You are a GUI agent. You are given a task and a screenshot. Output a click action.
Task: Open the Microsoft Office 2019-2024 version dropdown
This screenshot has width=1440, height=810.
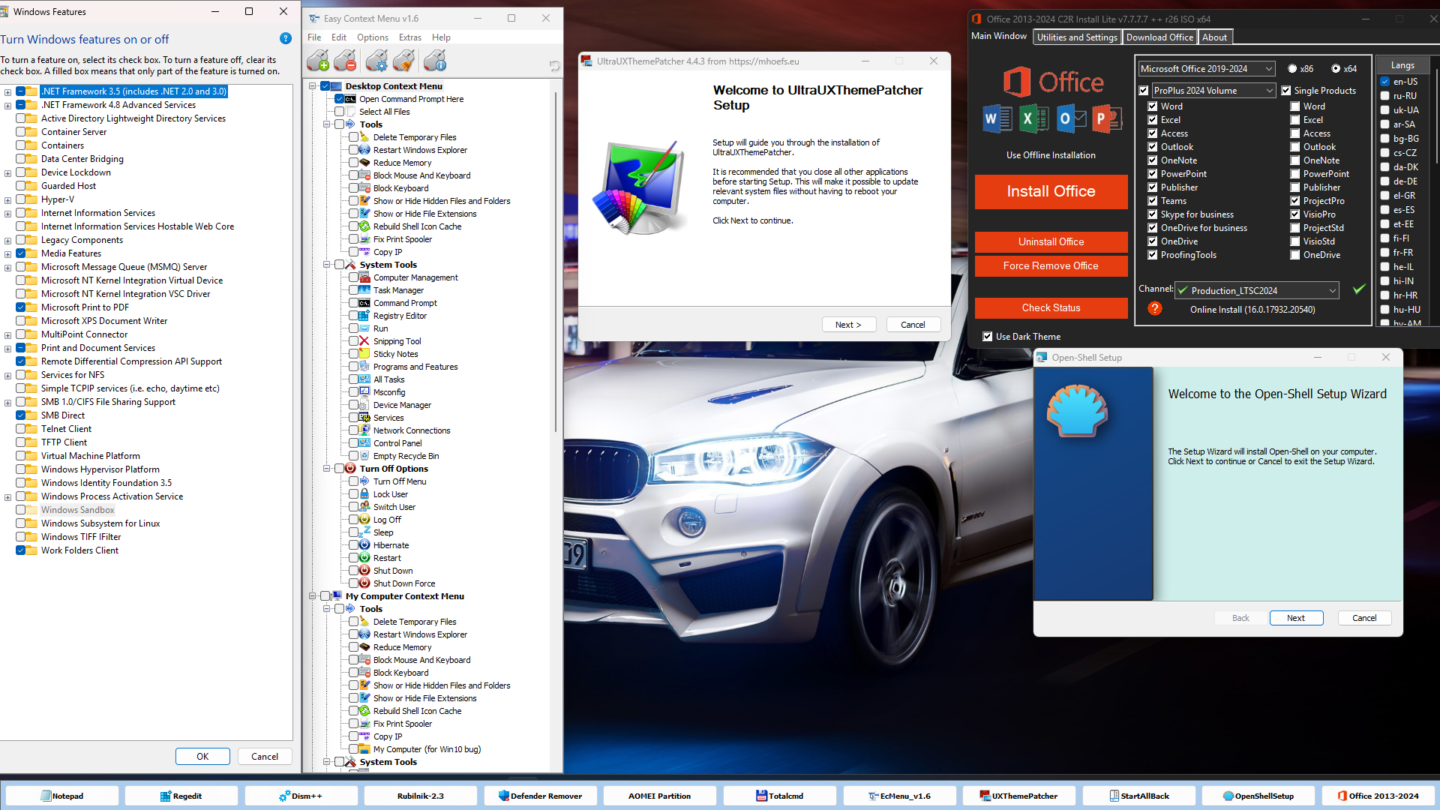(1206, 68)
